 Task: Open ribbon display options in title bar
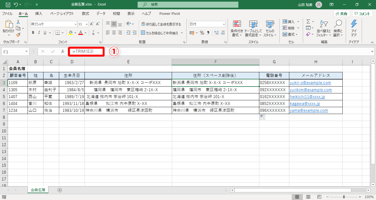[x=332, y=5]
